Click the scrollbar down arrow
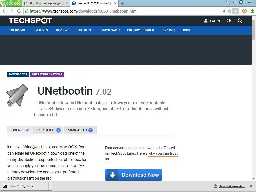Image resolution: width=256 pixels, height=192 pixels. pyautogui.click(x=254, y=178)
